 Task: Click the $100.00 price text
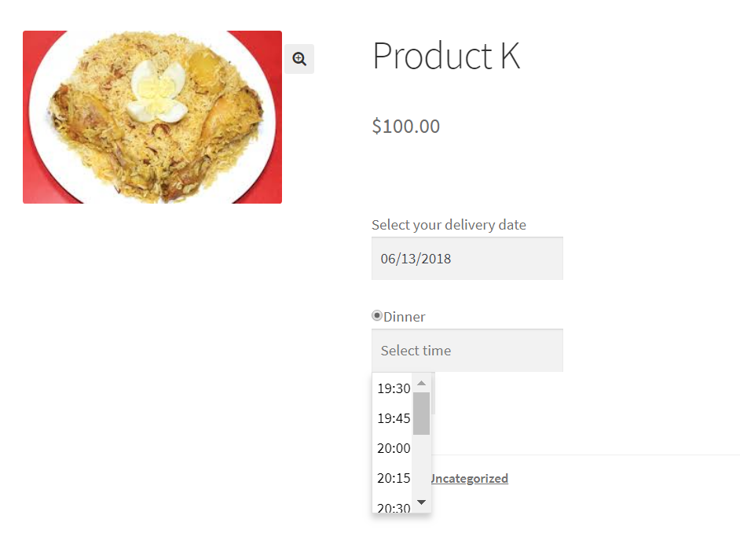(x=406, y=126)
